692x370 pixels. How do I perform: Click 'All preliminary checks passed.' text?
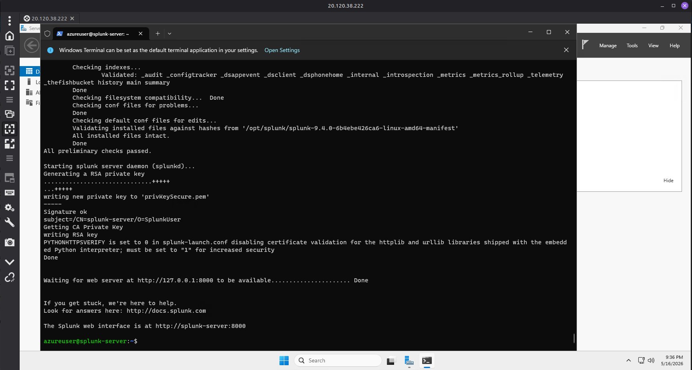[x=97, y=151]
